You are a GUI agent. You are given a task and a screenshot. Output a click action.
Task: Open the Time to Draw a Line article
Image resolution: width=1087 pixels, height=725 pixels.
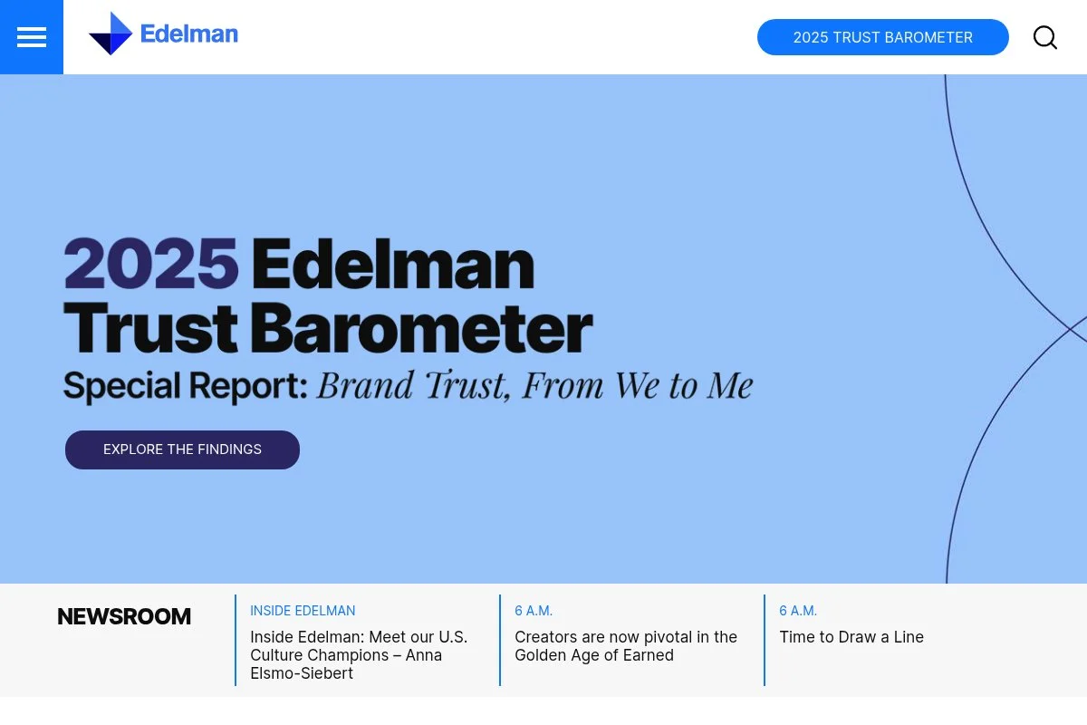[851, 637]
